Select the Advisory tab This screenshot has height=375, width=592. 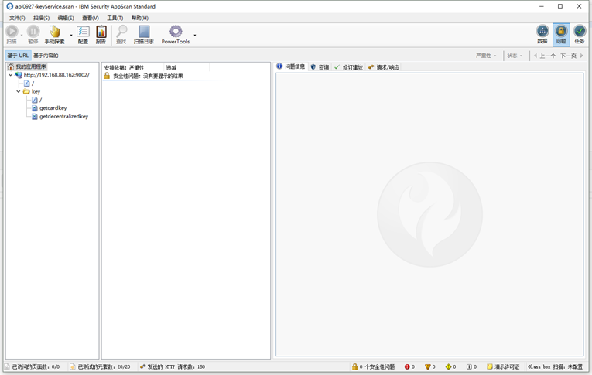point(320,67)
